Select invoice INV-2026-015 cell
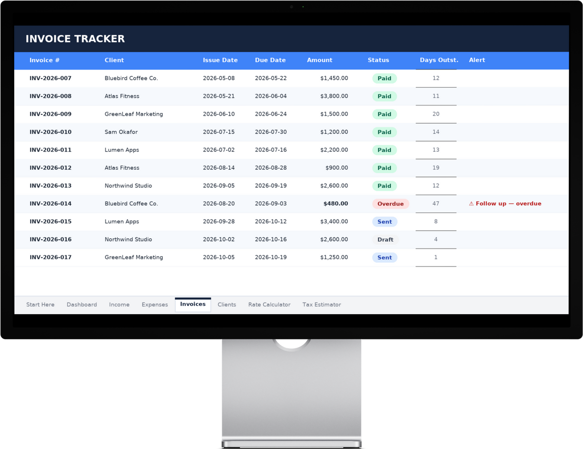Image resolution: width=583 pixels, height=449 pixels. pyautogui.click(x=50, y=221)
